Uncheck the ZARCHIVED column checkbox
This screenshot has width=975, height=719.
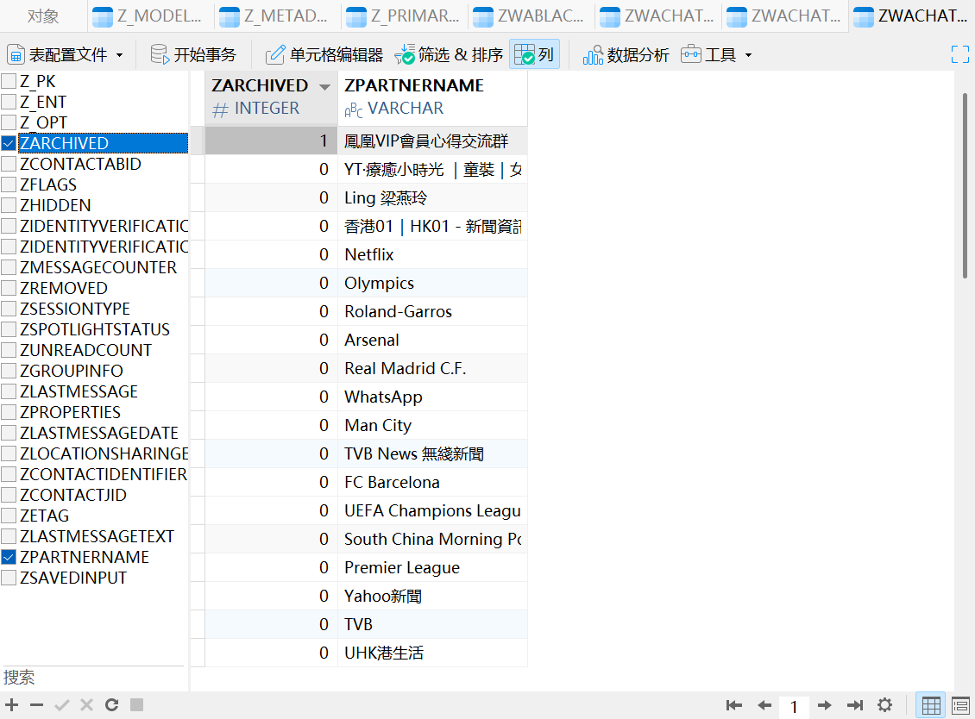(9, 144)
